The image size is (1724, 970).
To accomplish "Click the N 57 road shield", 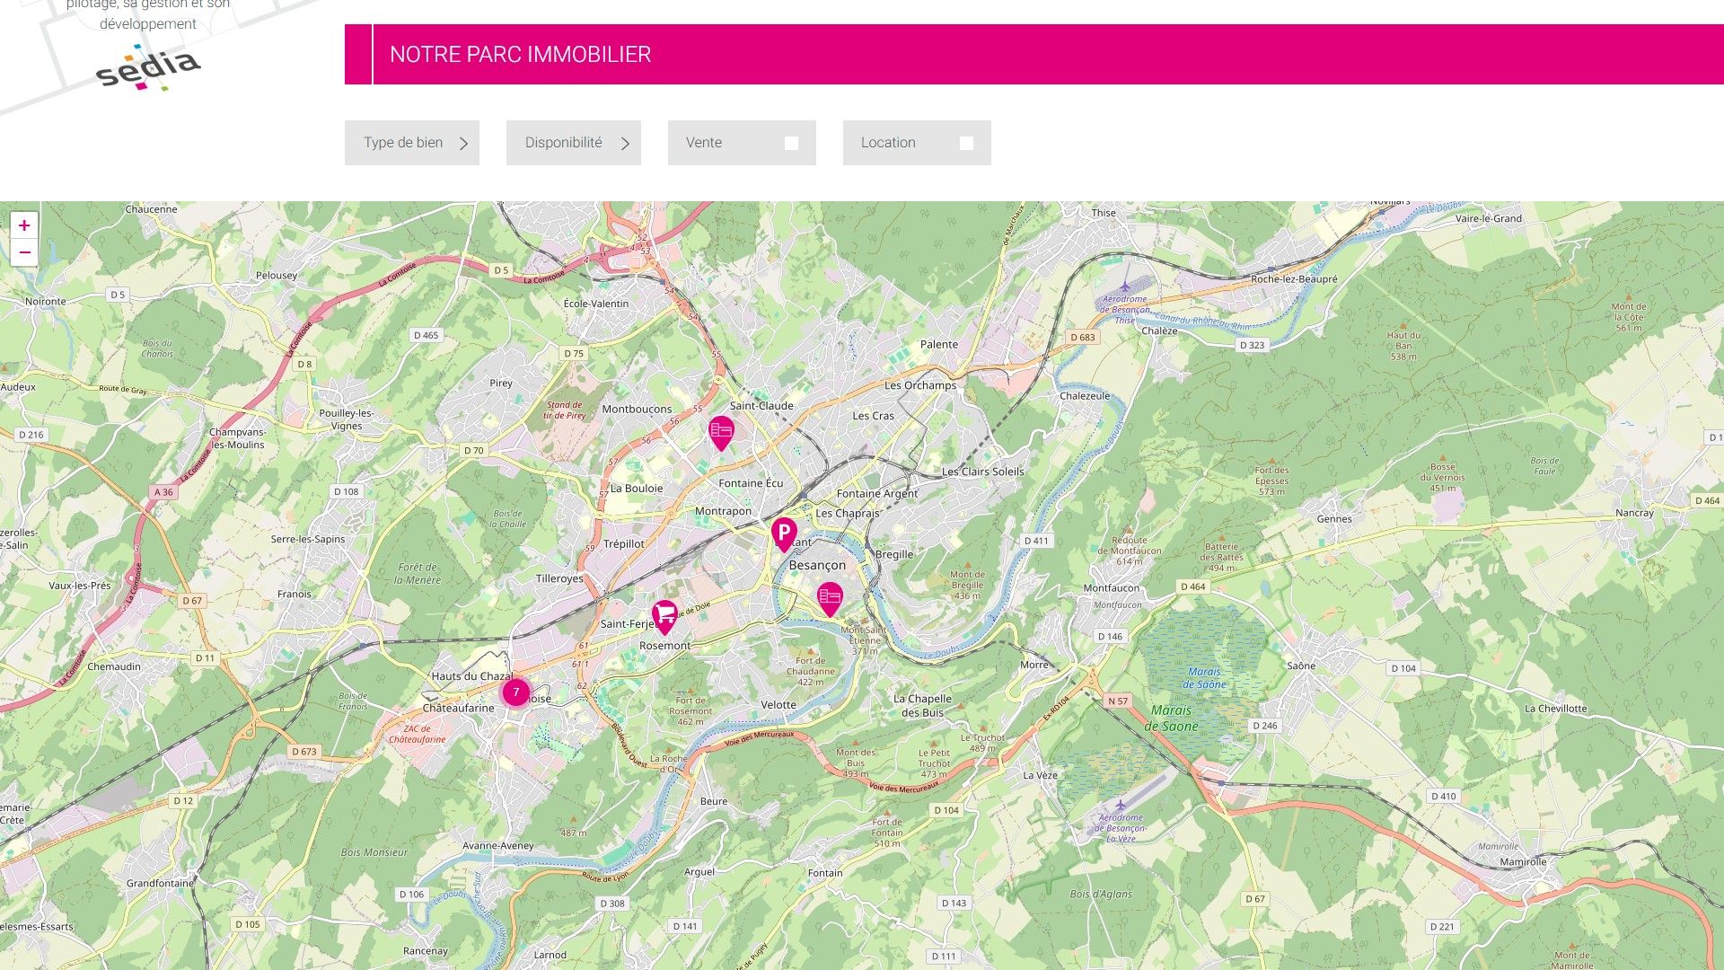I will [x=1118, y=701].
